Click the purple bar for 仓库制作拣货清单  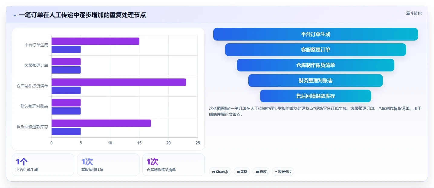[119, 82]
